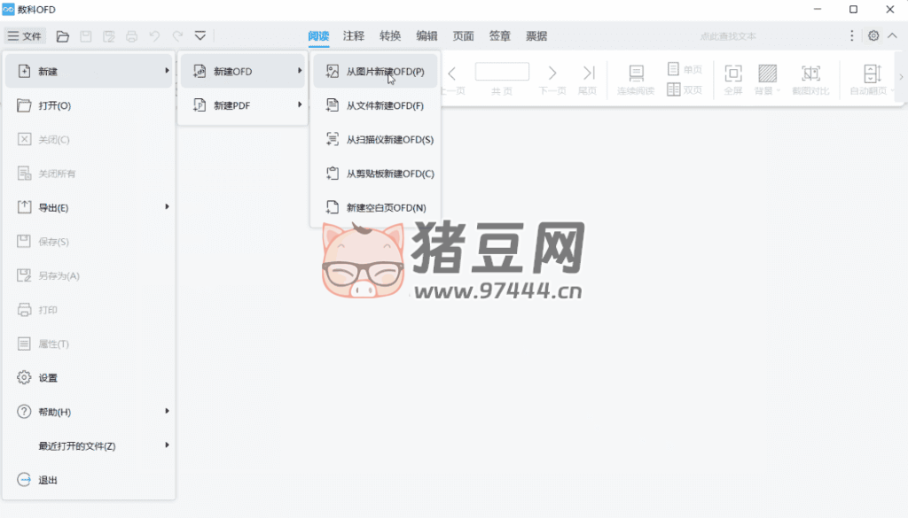Click the redo arrow icon
908x518 pixels.
177,36
